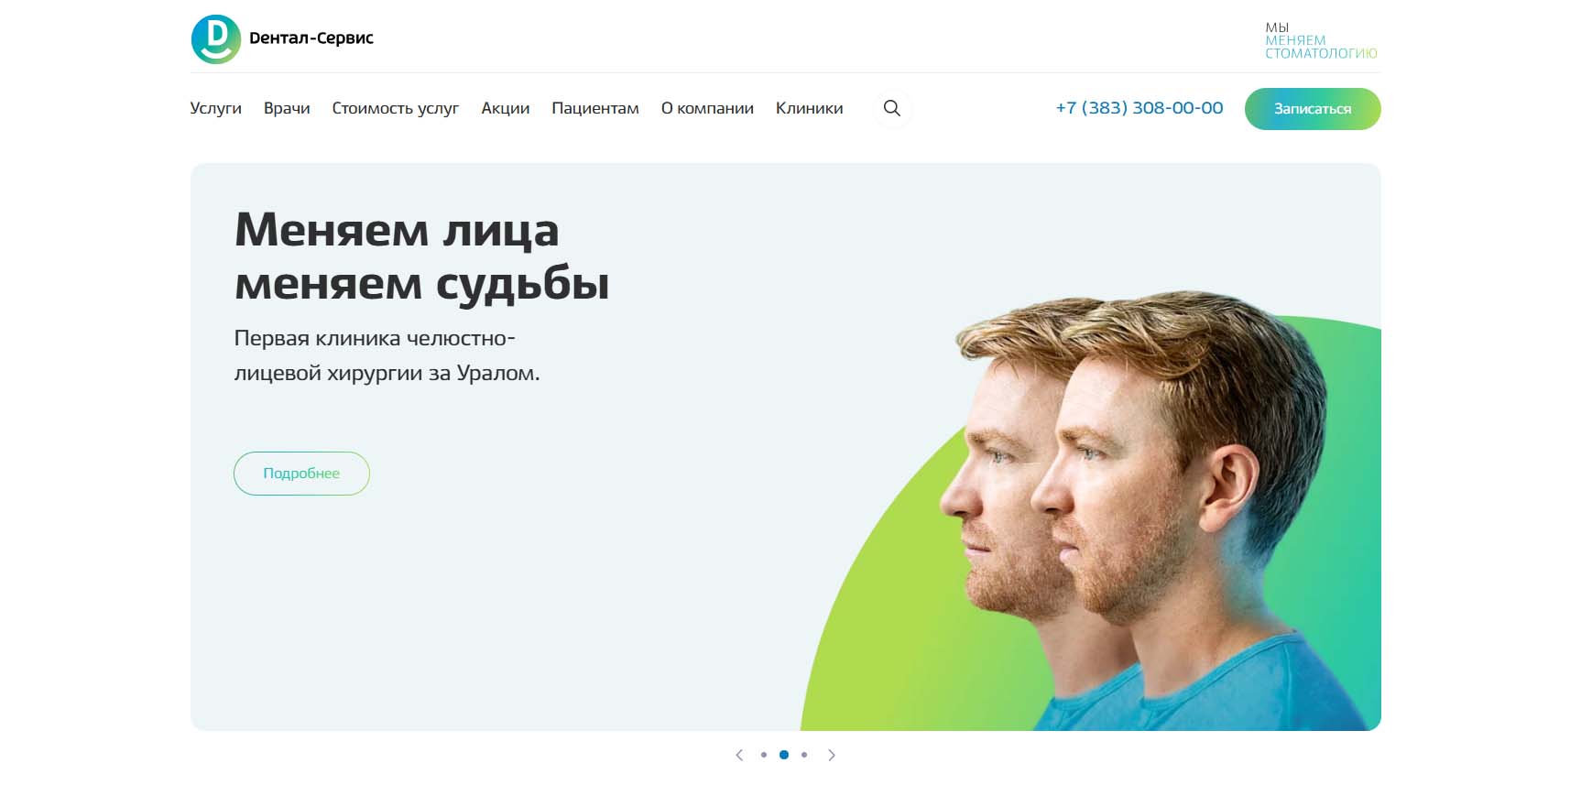Click the Дентал-Сервис brand name text

pyautogui.click(x=311, y=38)
